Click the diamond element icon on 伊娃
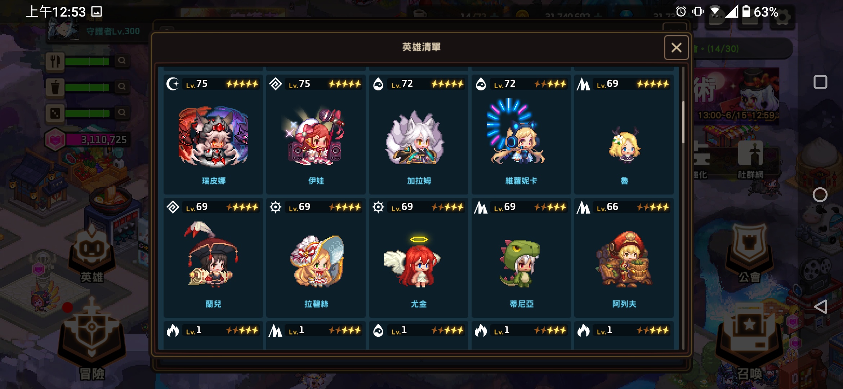The image size is (843, 389). 276,84
